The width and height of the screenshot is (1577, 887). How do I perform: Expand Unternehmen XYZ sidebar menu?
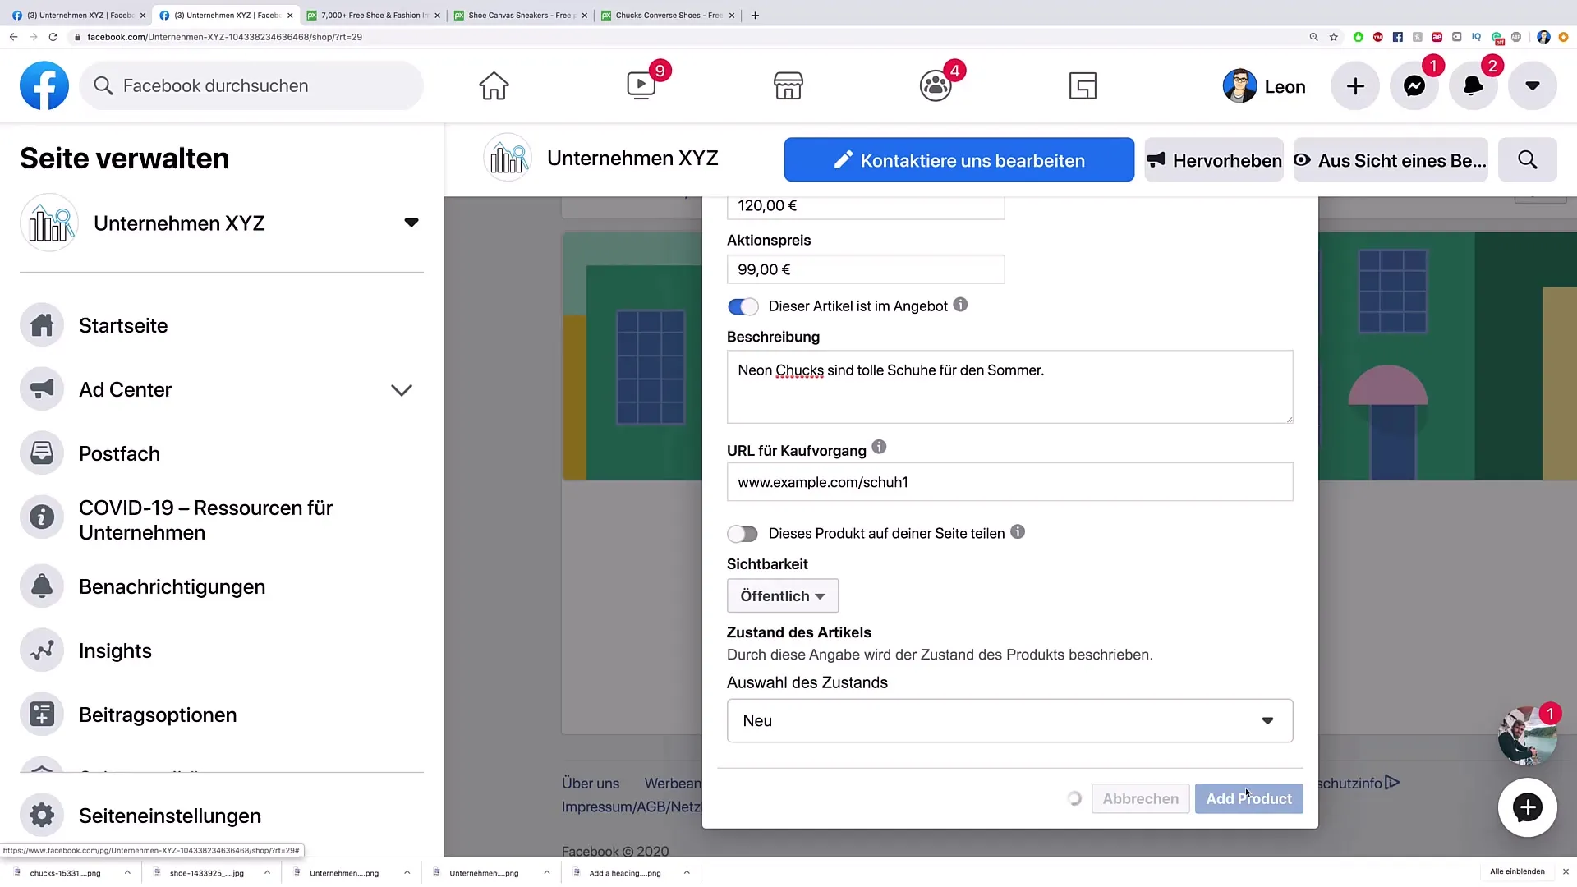(411, 223)
